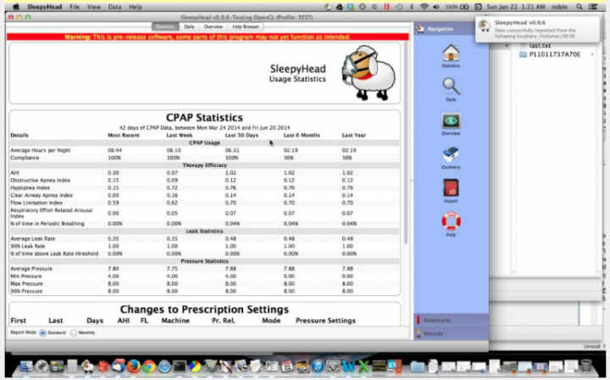The width and height of the screenshot is (610, 380).
Task: Open the SleepyHead application menu
Action: (x=45, y=7)
